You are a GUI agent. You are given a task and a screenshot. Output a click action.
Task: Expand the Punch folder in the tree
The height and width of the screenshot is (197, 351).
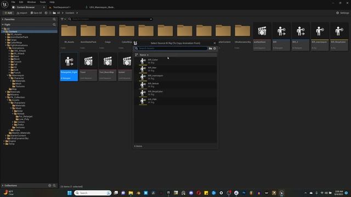10,73
